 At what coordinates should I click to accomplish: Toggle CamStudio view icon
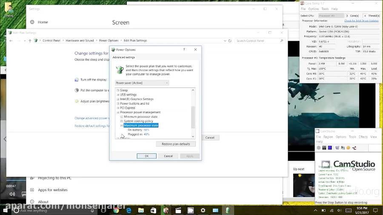(x=337, y=148)
